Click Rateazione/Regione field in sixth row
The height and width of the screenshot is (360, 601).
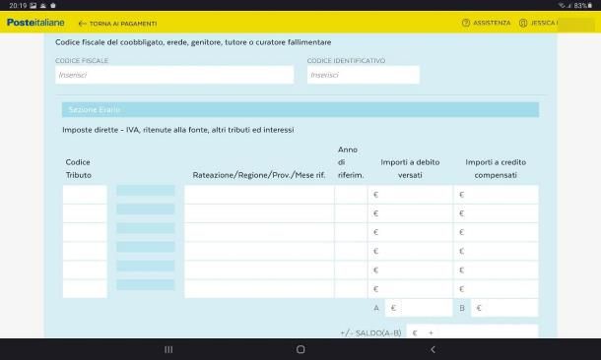259,289
